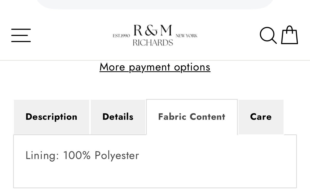Click the EST.1990 text beside the logo
Image resolution: width=310 pixels, height=189 pixels.
pos(121,36)
